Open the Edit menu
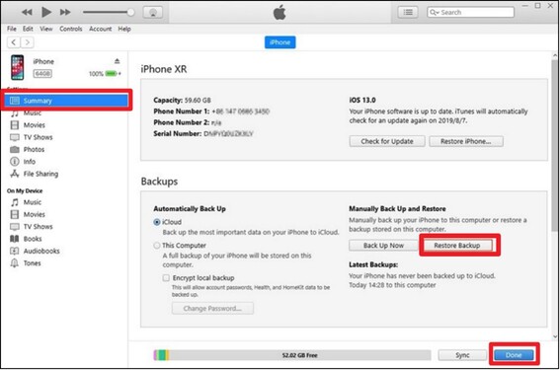This screenshot has height=370, width=560. (28, 29)
